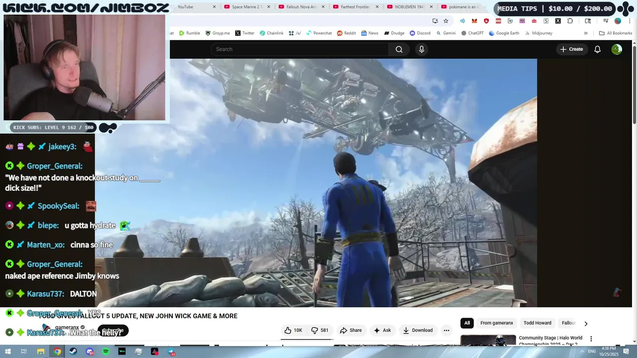Image resolution: width=637 pixels, height=358 pixels.
Task: Open the MetaMask fox extension
Action: click(x=474, y=21)
